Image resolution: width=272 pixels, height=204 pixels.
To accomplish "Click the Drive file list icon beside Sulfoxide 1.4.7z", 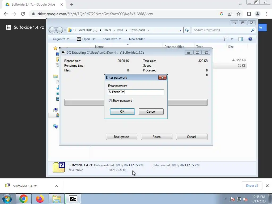I will [8, 27].
